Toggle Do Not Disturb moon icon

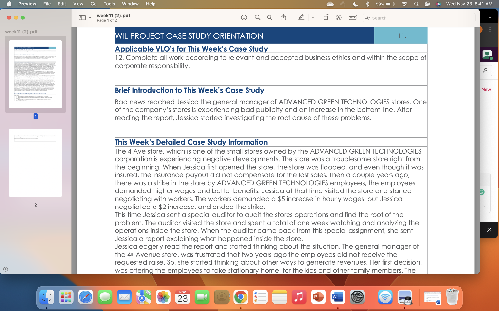point(355,4)
